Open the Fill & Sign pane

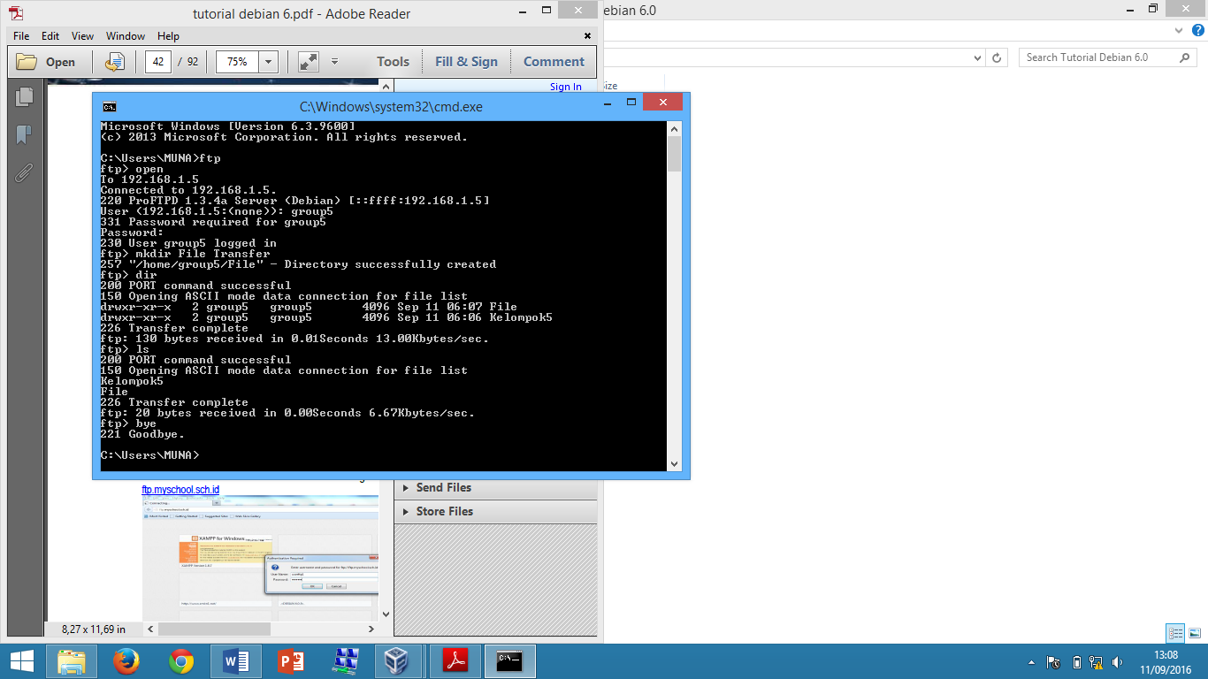tap(466, 62)
